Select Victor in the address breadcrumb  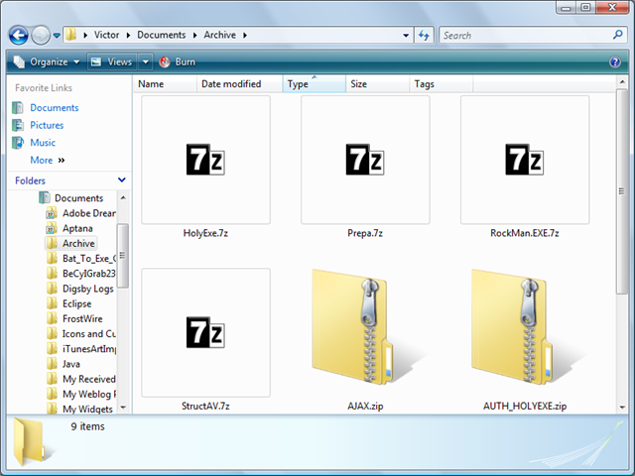click(106, 35)
